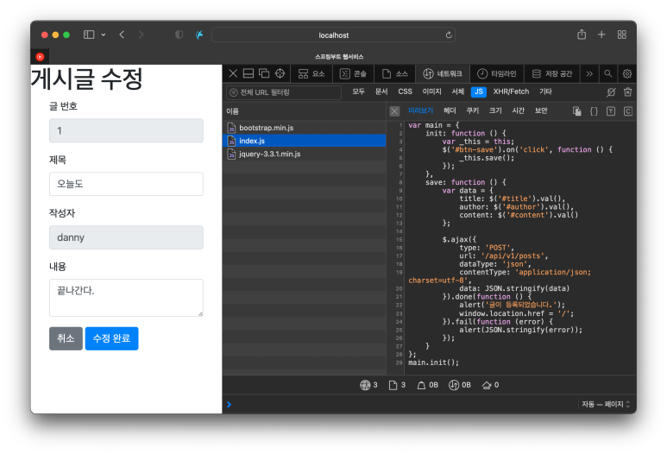Clear network items with trash icon
The height and width of the screenshot is (454, 667).
click(x=627, y=91)
